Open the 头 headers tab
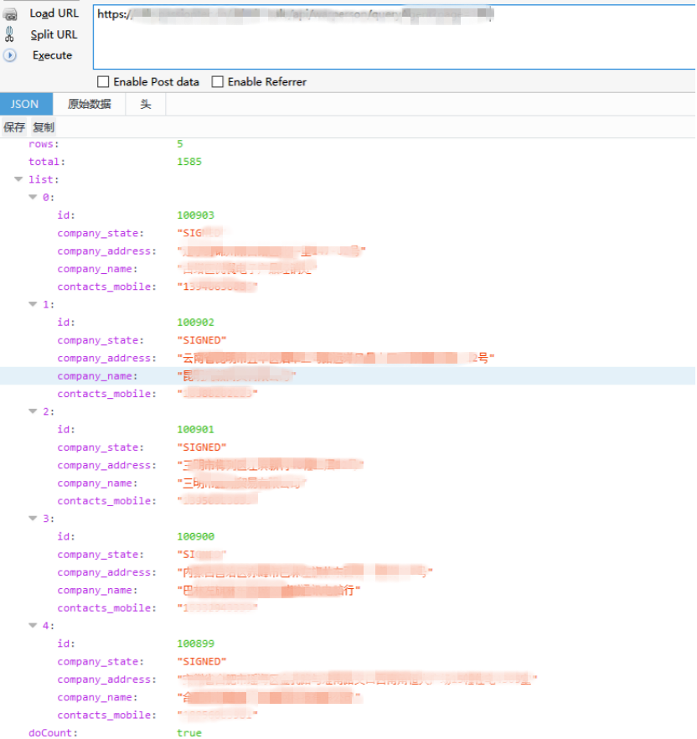697x739 pixels. (146, 104)
